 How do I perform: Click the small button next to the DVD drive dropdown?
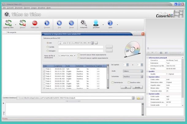[x=96, y=43]
